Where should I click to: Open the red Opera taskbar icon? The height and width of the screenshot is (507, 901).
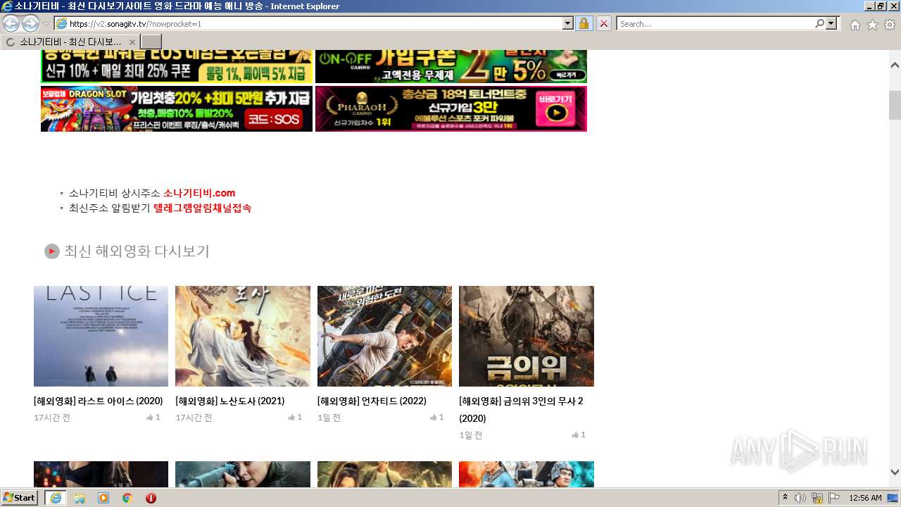tap(151, 498)
